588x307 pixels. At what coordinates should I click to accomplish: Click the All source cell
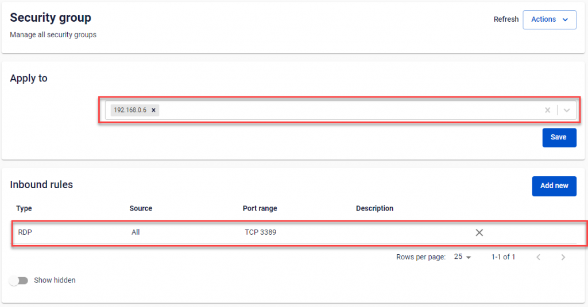pyautogui.click(x=136, y=232)
